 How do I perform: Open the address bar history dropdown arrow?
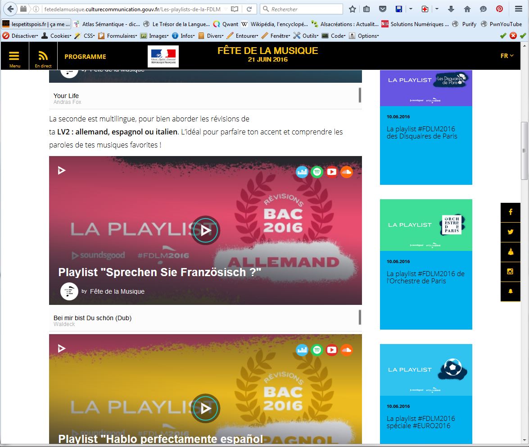225,9
